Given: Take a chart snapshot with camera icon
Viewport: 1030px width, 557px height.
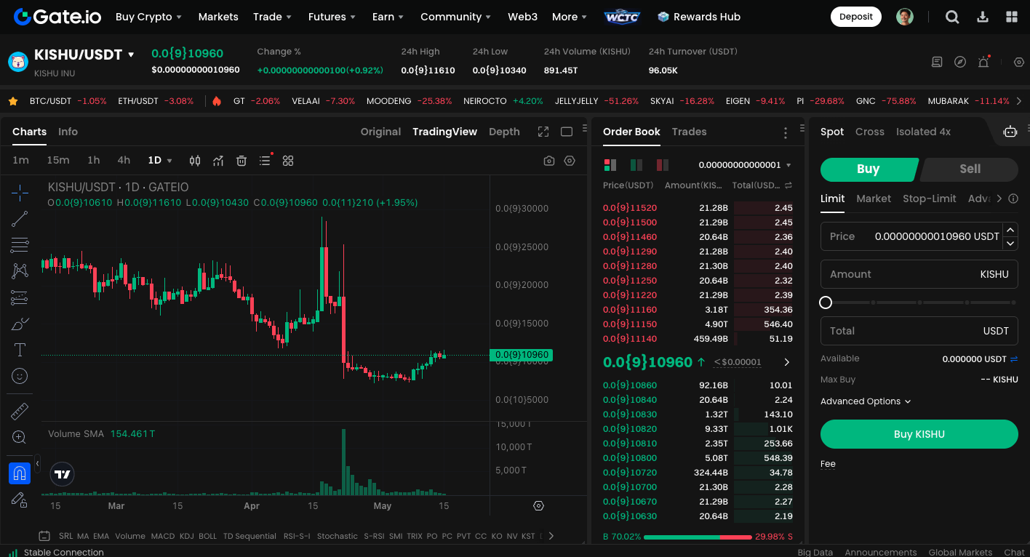Looking at the screenshot, I should (549, 161).
